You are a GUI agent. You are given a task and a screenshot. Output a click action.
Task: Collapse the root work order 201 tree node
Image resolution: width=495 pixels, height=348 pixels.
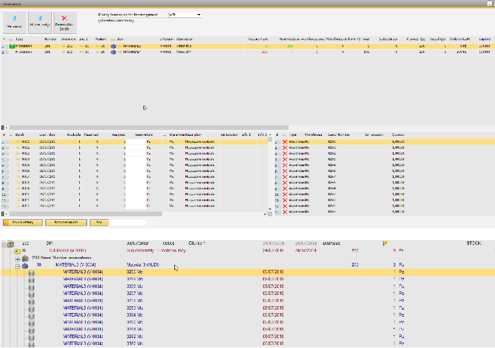3,244
